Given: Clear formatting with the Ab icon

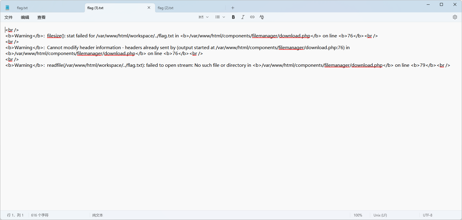Looking at the screenshot, I should pos(261,17).
